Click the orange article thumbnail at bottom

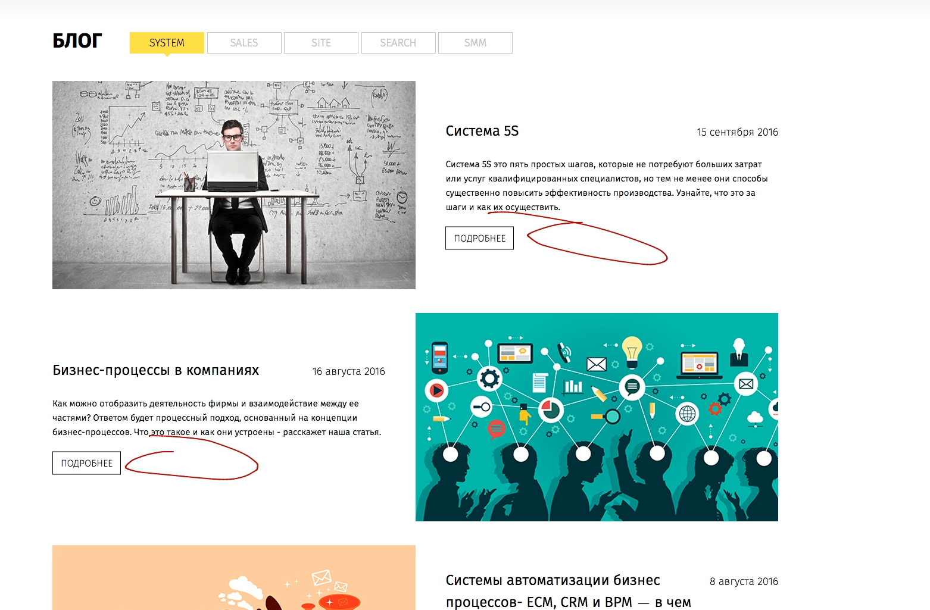point(233,577)
